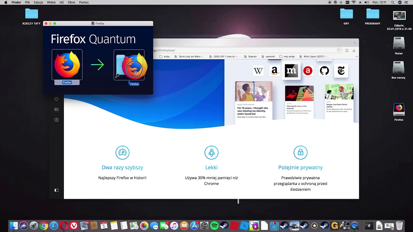Viewport: 413px width, 232px height.
Task: Select the 'Bez nazwy' drive on the desktop
Action: coord(399,70)
